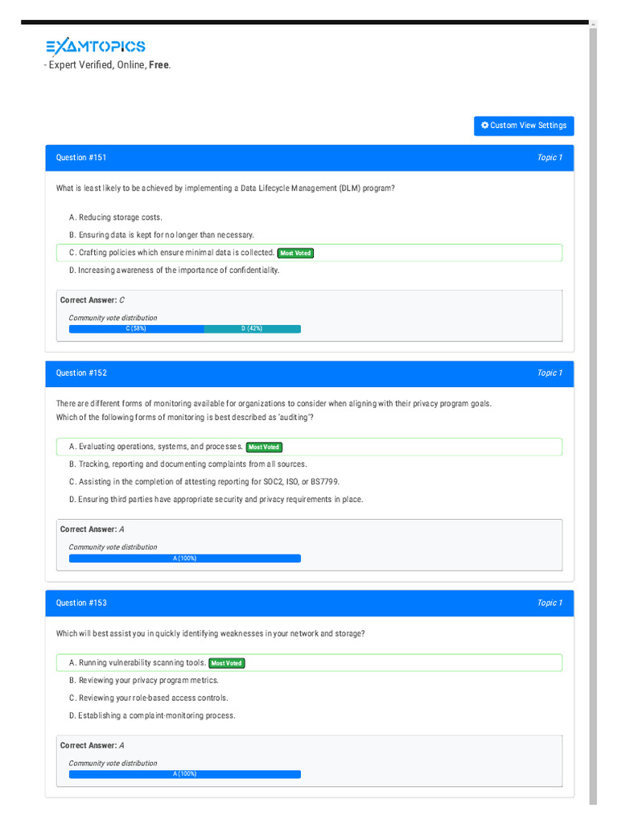Viewport: 618px width, 824px height.
Task: Click the Most Voted badge in Question #153
Action: tap(227, 663)
